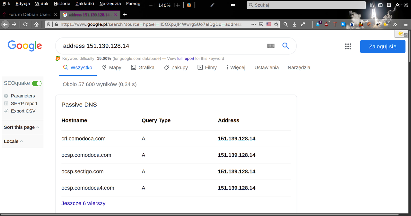Viewport: 411px width, 216px height.
Task: Click the cookie extension icon
Action: tap(369, 24)
